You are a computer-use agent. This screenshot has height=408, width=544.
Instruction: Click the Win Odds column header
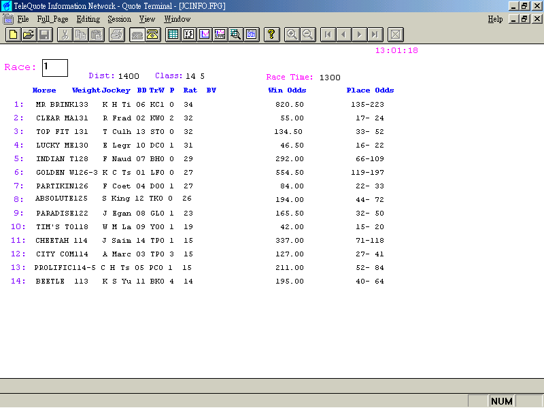point(287,90)
